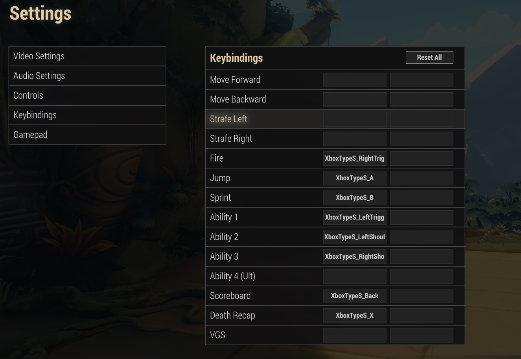The width and height of the screenshot is (521, 359).
Task: Click Jump's XboxTypeS_A binding
Action: [x=355, y=178]
